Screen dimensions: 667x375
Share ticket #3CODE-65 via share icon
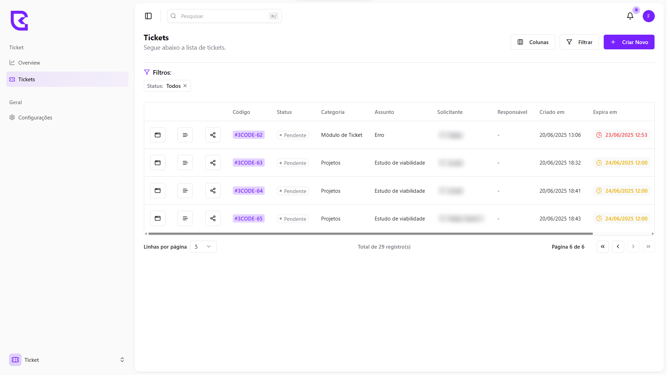[213, 218]
